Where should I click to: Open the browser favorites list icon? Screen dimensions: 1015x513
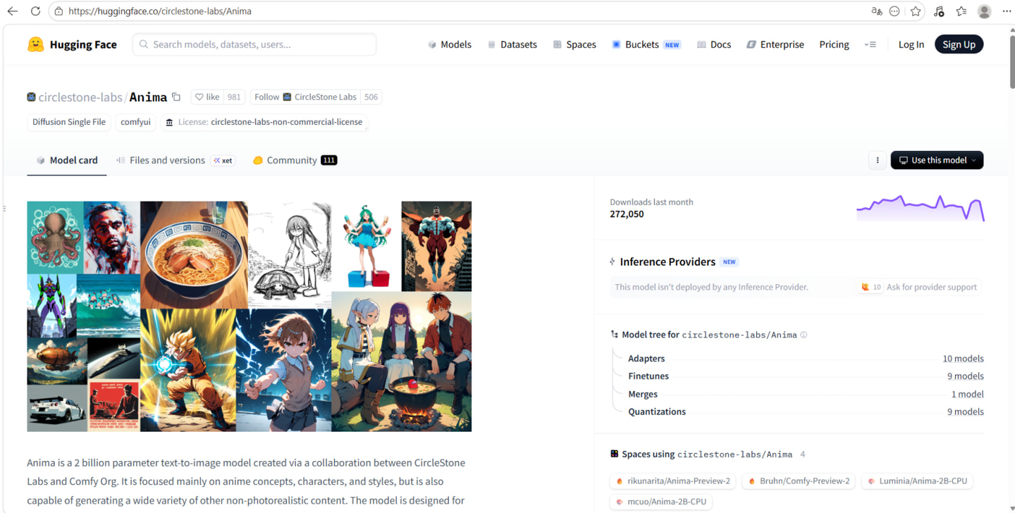(961, 11)
